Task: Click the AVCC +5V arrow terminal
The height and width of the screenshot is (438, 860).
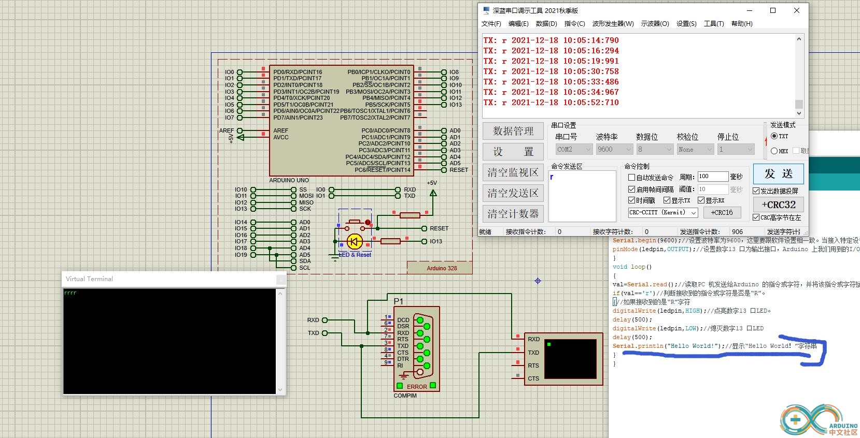Action: coord(240,137)
